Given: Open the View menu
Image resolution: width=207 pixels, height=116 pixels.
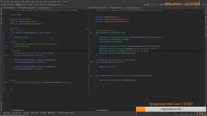Looking at the screenshot, I should tap(12, 2).
